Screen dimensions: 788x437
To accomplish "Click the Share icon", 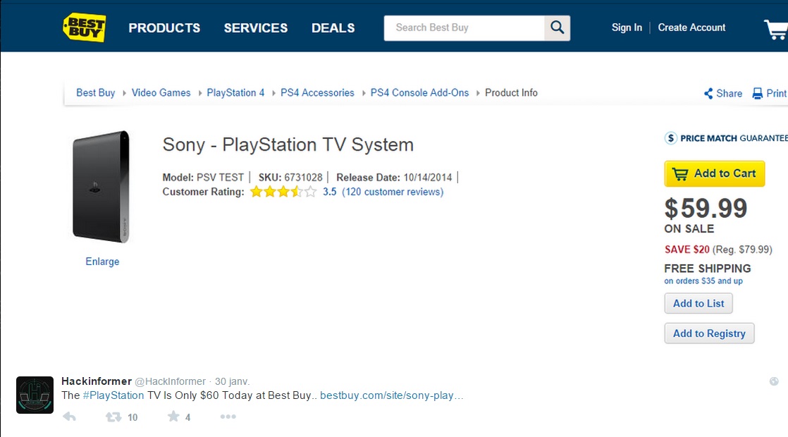I will pos(708,94).
